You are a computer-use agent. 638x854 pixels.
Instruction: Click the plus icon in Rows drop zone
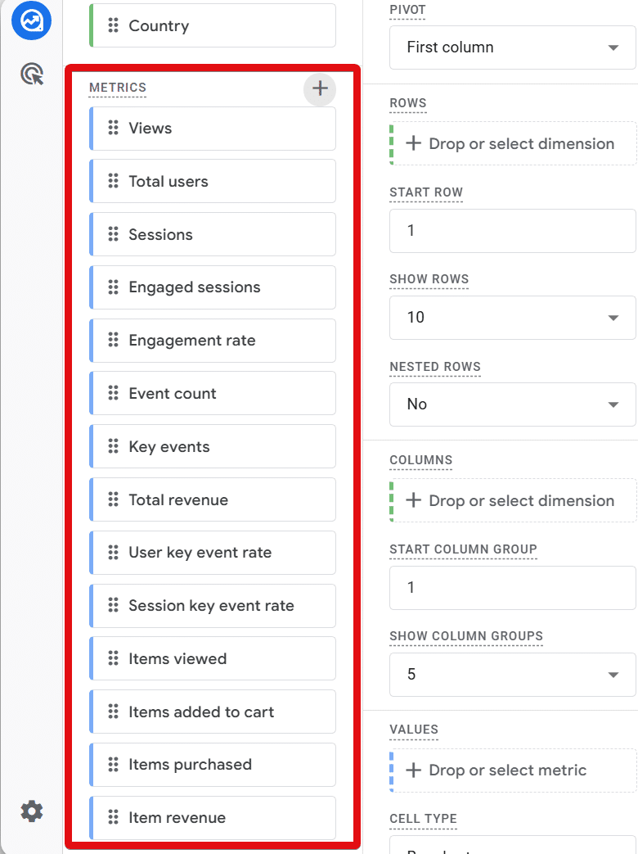point(413,143)
